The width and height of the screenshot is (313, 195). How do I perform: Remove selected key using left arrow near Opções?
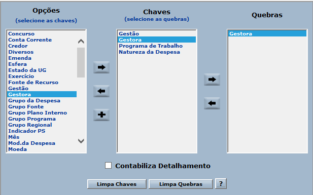pos(101,91)
